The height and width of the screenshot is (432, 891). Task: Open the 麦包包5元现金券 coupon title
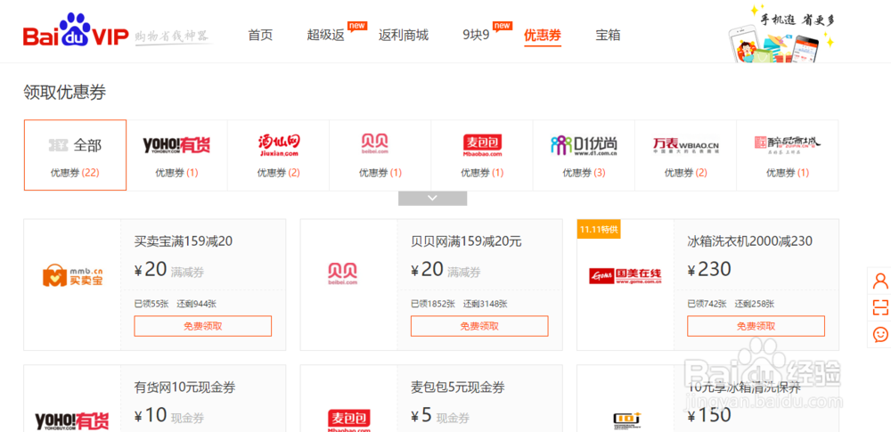tap(457, 387)
